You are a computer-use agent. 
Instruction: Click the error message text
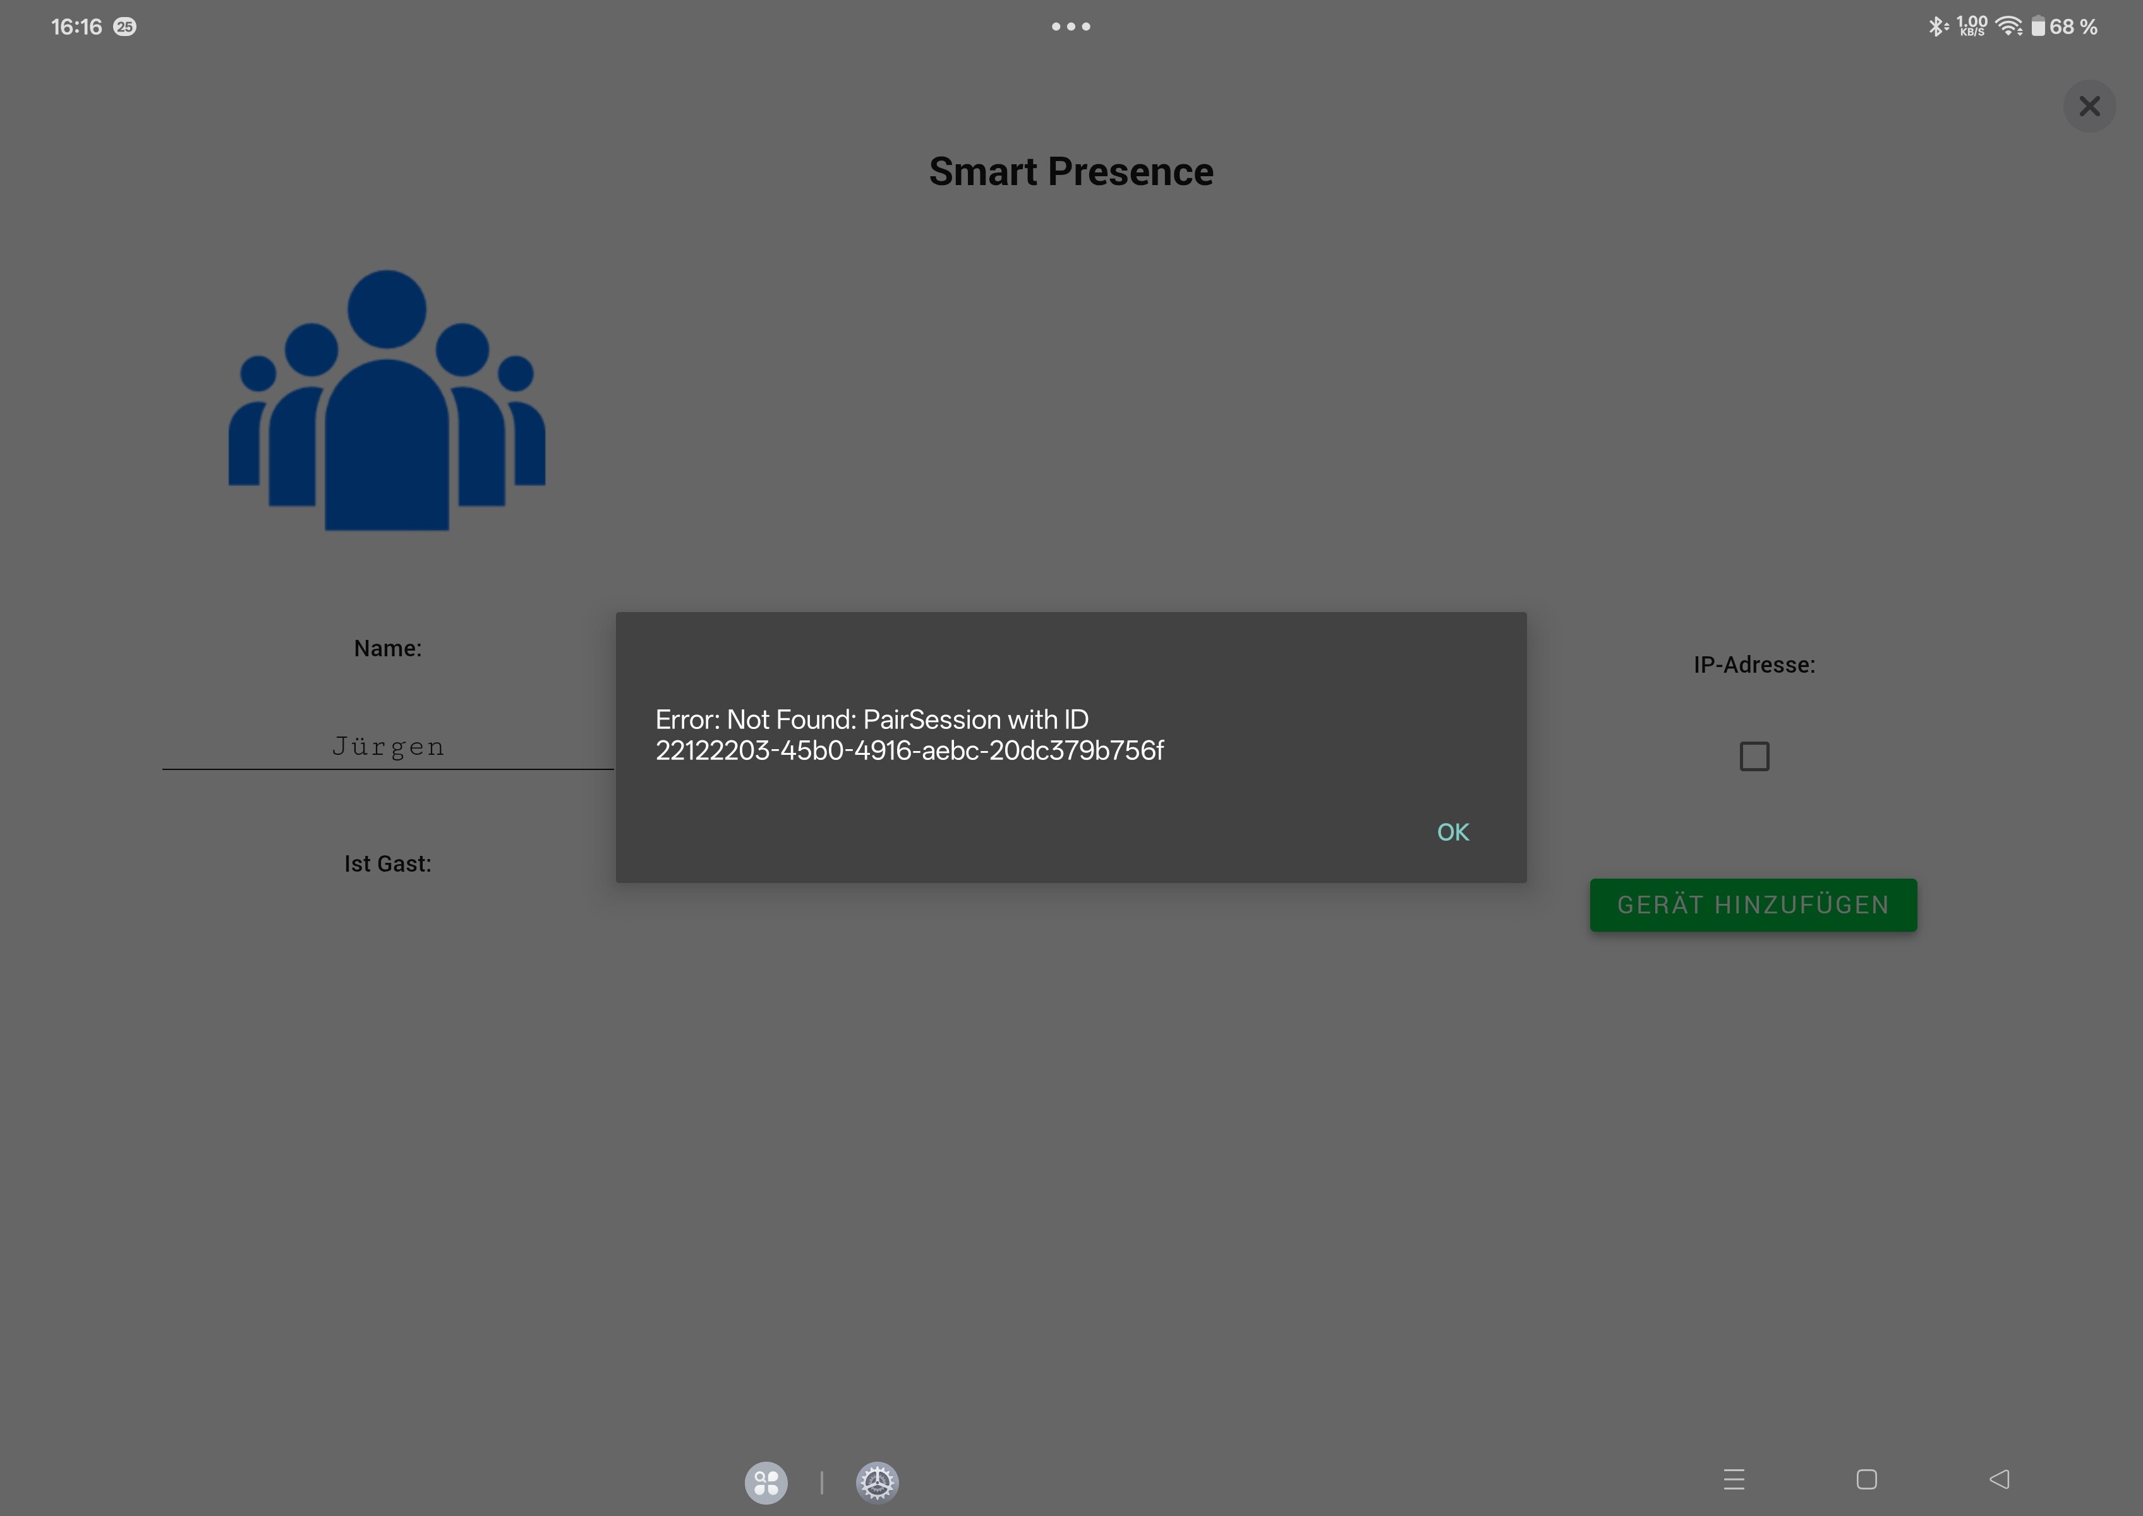(909, 735)
